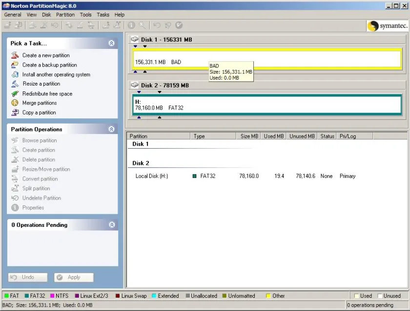Click the FAT32 teal legend swatch
The width and height of the screenshot is (410, 311).
tap(27, 296)
